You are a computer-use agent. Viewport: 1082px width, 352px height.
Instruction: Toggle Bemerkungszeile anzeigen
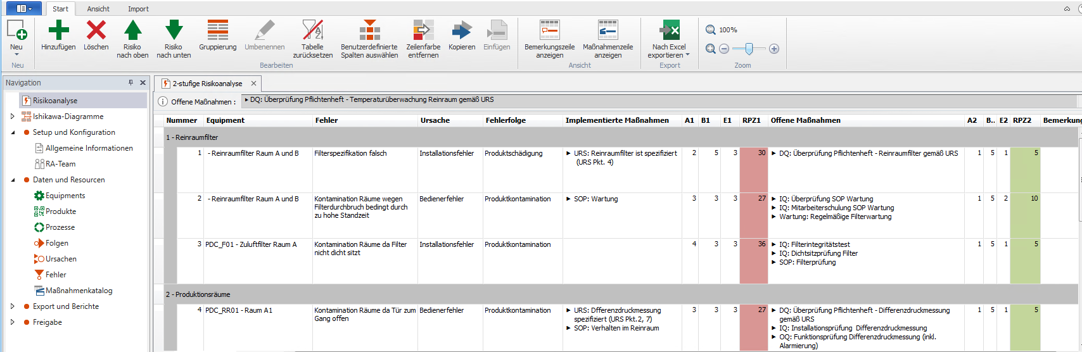click(549, 30)
